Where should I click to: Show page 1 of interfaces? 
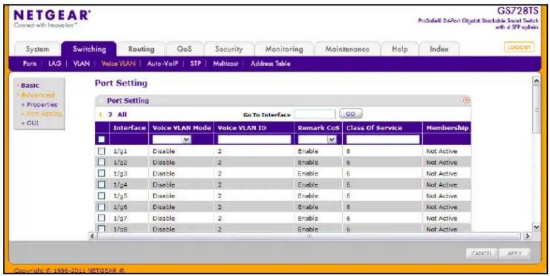pyautogui.click(x=100, y=115)
